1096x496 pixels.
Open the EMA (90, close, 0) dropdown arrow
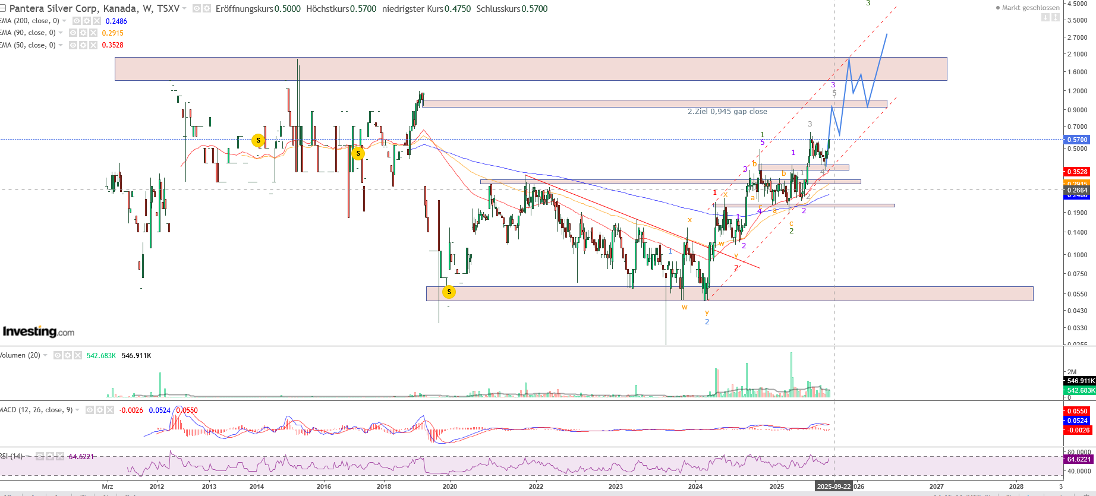61,33
